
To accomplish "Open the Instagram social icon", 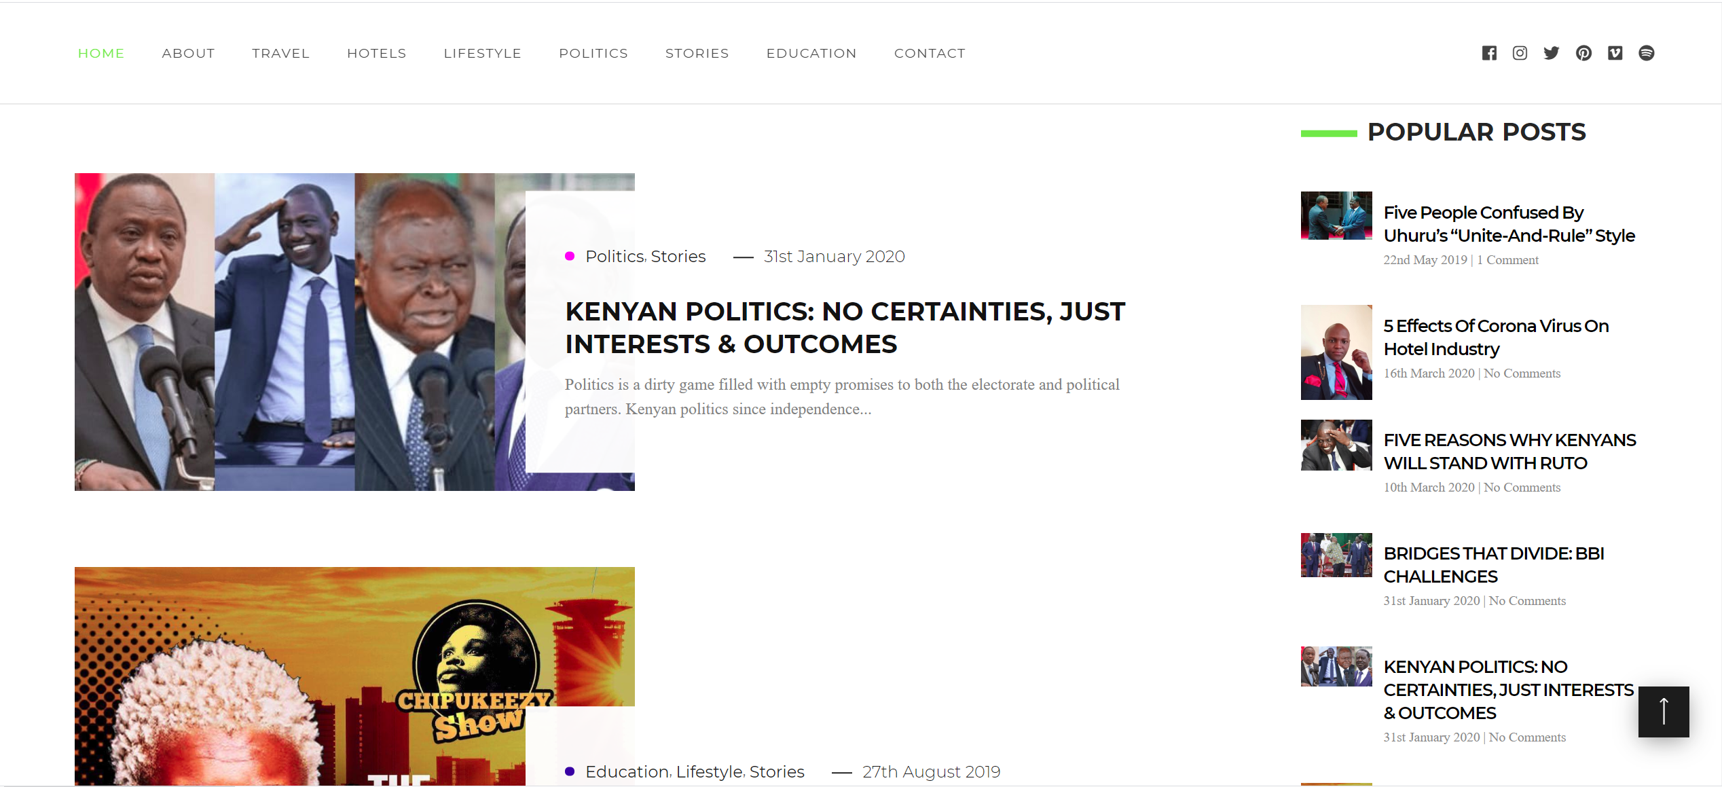I will [x=1520, y=53].
